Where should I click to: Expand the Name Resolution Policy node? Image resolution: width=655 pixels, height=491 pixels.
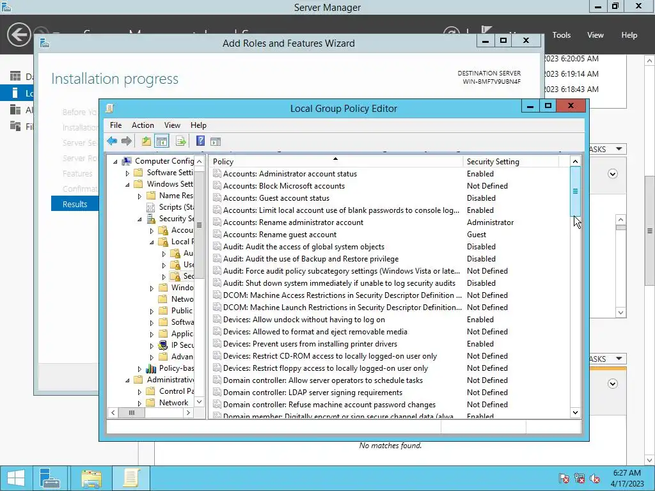pos(139,196)
